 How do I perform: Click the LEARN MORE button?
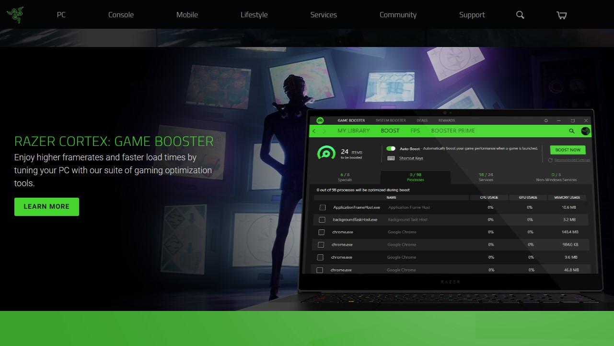(x=46, y=206)
